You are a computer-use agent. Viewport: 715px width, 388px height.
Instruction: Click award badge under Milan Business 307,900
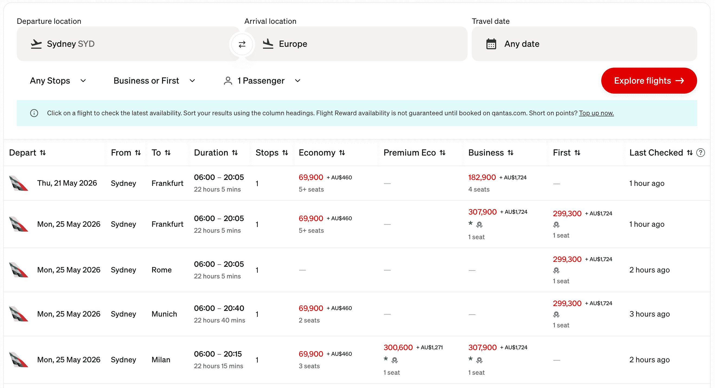pos(479,360)
